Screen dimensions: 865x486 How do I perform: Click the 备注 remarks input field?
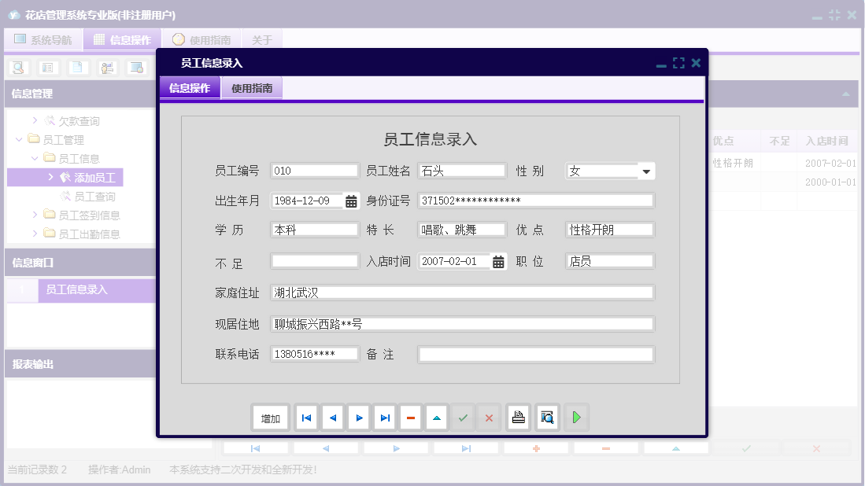[535, 353]
